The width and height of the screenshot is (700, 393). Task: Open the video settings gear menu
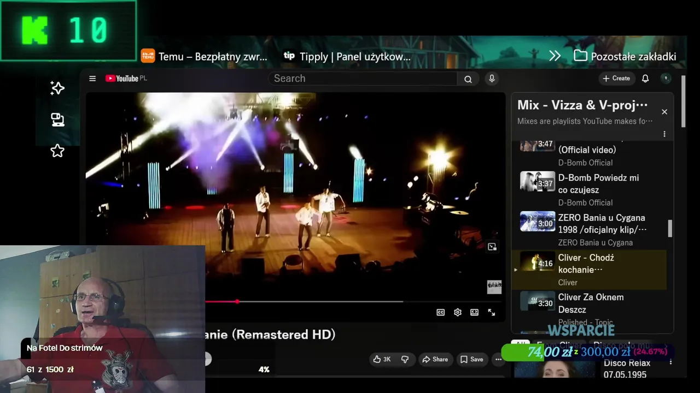click(458, 312)
